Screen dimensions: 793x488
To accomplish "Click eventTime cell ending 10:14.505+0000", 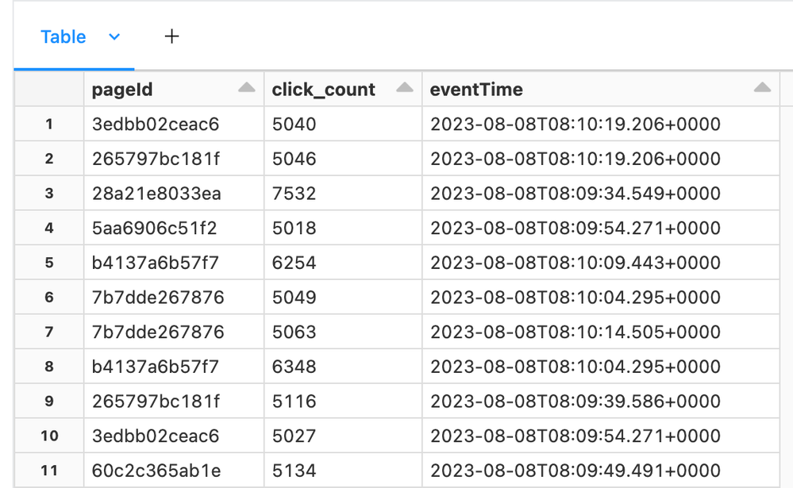I will pyautogui.click(x=575, y=332).
